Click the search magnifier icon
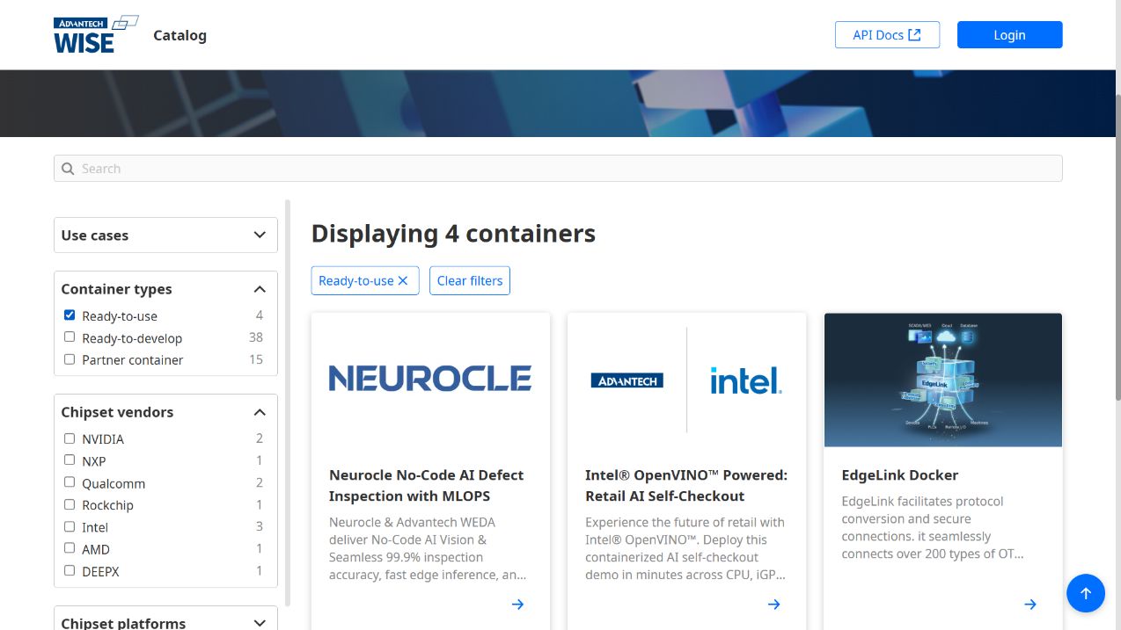 [69, 169]
